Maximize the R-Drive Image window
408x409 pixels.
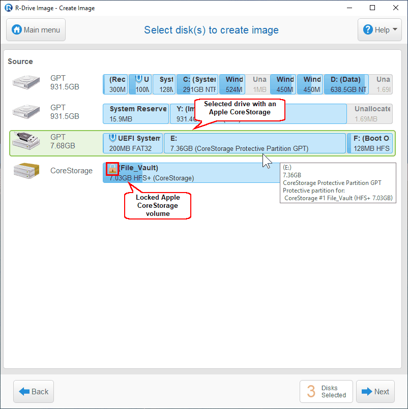click(372, 8)
